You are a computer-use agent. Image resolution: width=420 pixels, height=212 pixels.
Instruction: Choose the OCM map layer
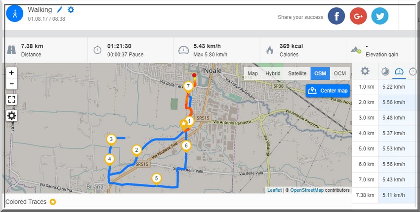tap(339, 73)
